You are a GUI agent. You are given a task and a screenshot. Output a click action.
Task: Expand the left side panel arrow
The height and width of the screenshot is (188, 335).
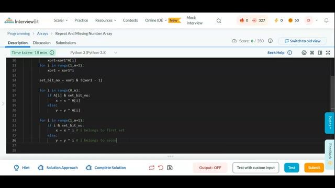3,103
